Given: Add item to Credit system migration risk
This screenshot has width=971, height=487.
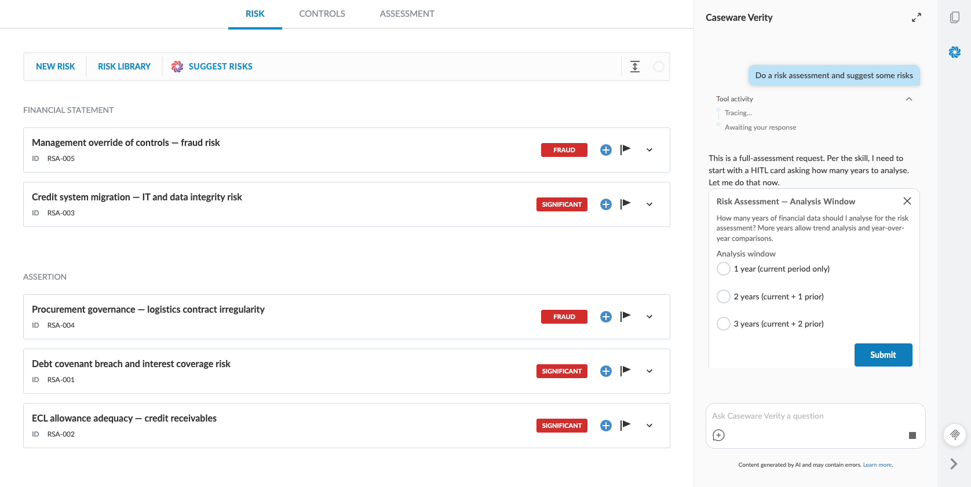Looking at the screenshot, I should (606, 204).
